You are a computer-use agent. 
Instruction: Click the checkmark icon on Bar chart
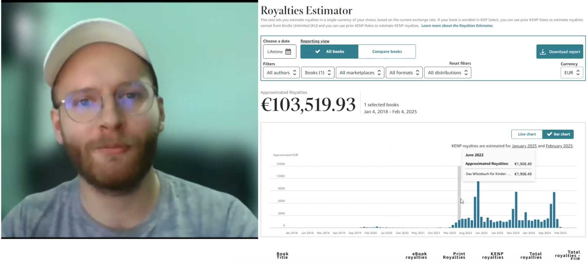[549, 134]
